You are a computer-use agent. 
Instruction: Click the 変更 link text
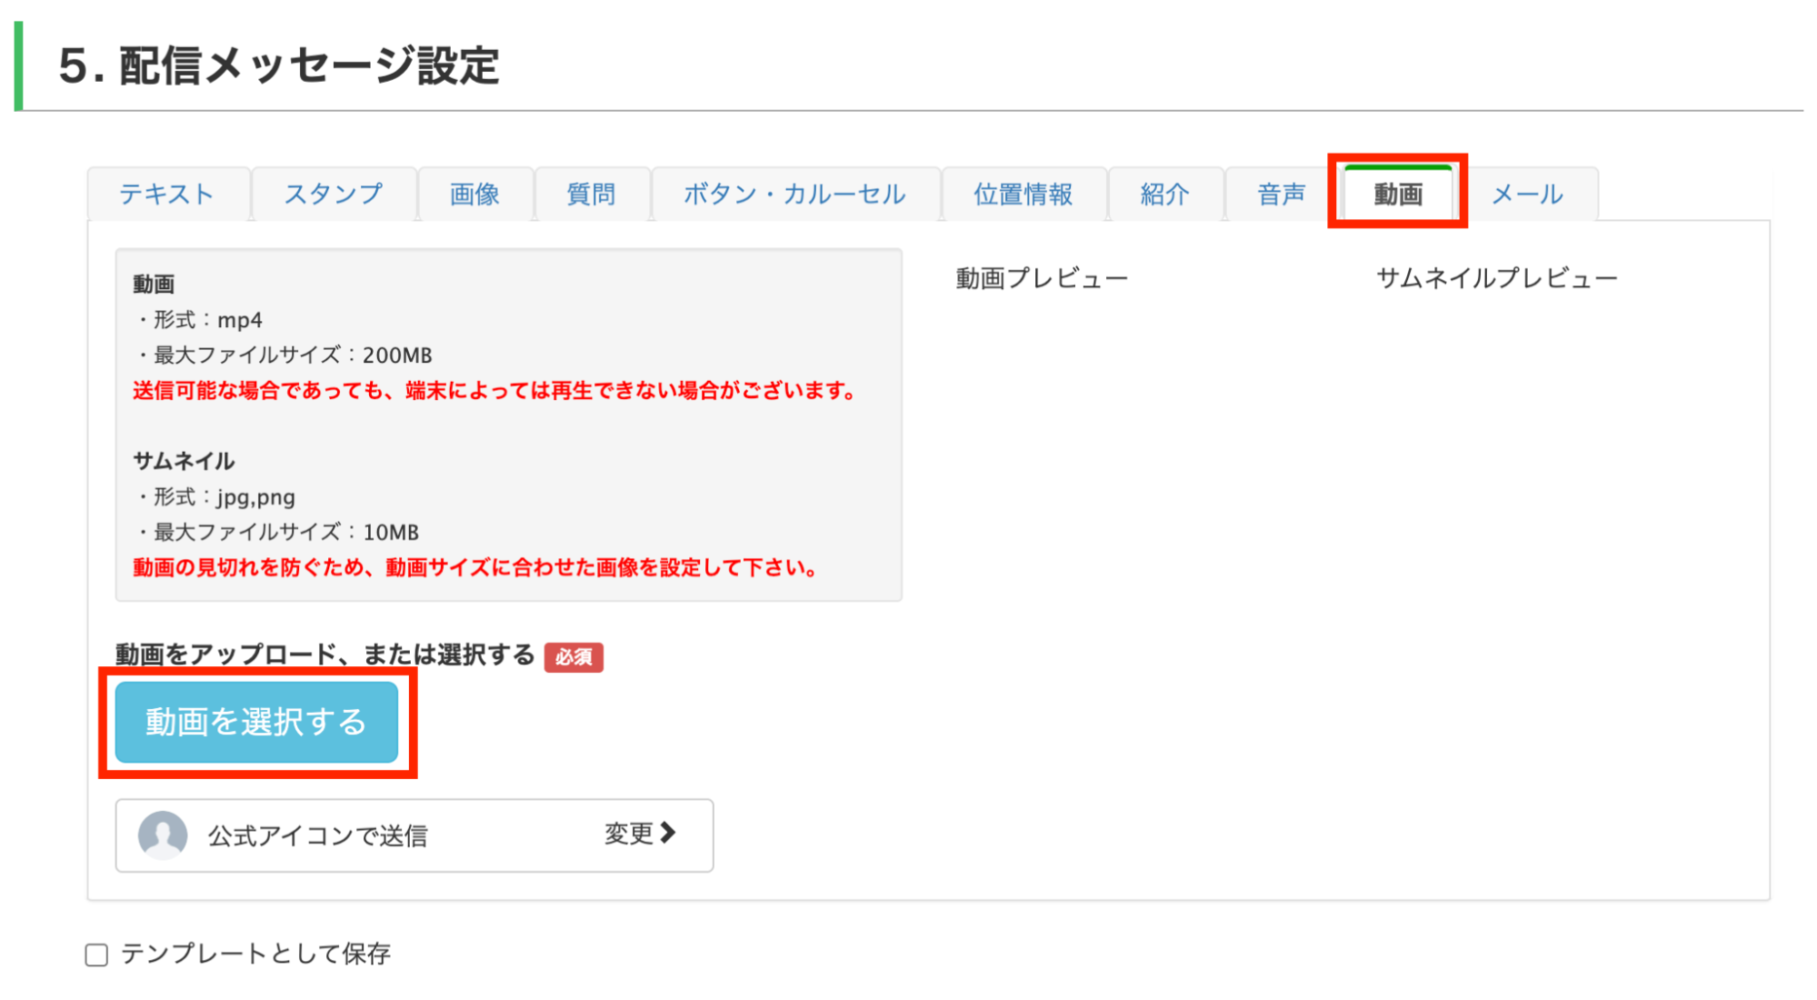click(x=629, y=834)
